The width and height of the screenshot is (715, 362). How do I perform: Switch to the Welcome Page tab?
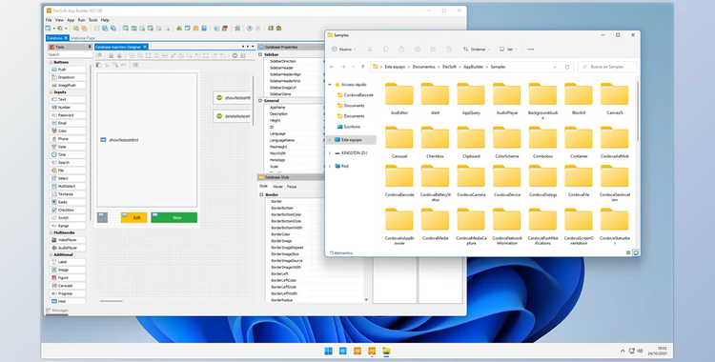coord(83,38)
